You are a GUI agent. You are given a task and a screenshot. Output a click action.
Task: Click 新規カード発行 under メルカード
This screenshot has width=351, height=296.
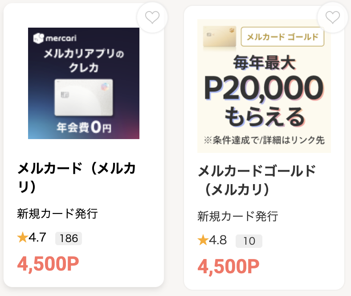57,214
